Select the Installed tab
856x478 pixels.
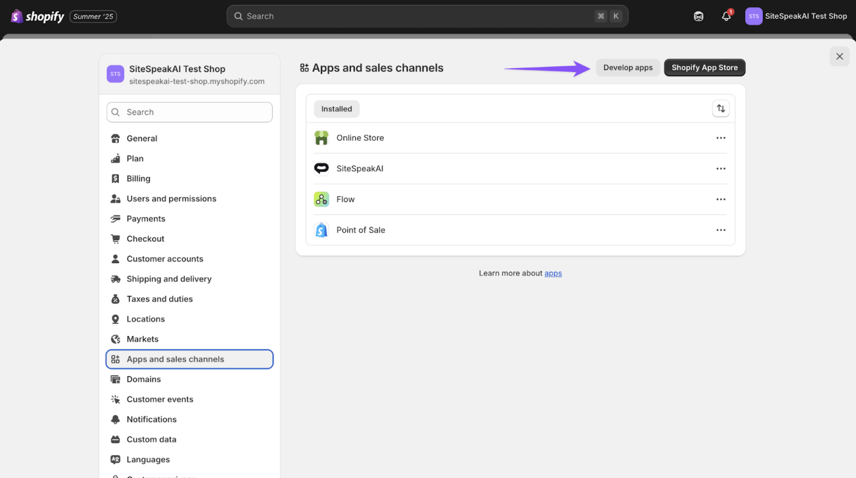coord(336,109)
